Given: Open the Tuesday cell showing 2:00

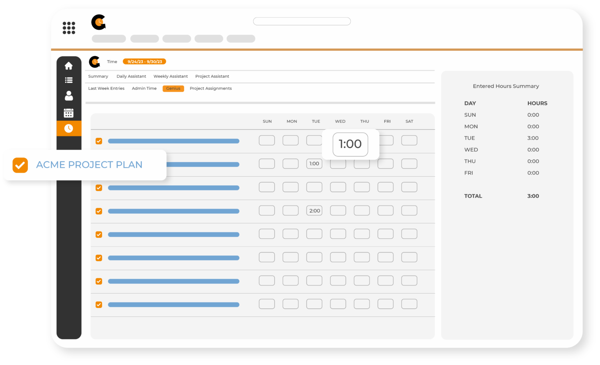Looking at the screenshot, I should click(314, 210).
